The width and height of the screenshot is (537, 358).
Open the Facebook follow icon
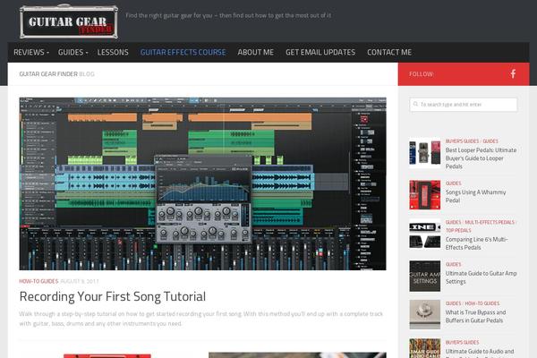pos(513,73)
